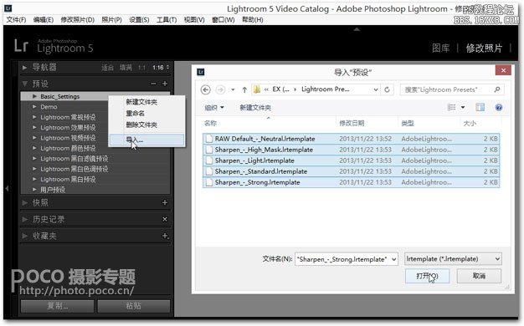Open the 修改照片(D) menu

coord(78,20)
